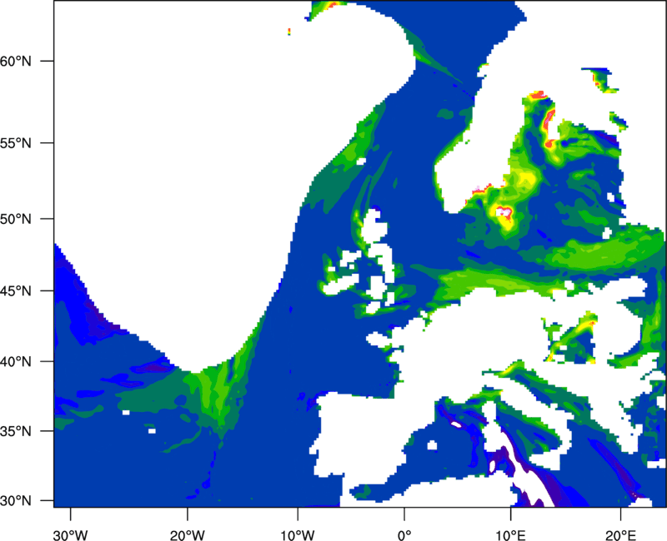Click the 20°E longitude label
The height and width of the screenshot is (541, 667).
tap(620, 535)
